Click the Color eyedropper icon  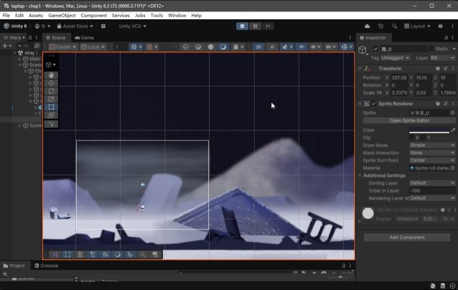coord(453,130)
